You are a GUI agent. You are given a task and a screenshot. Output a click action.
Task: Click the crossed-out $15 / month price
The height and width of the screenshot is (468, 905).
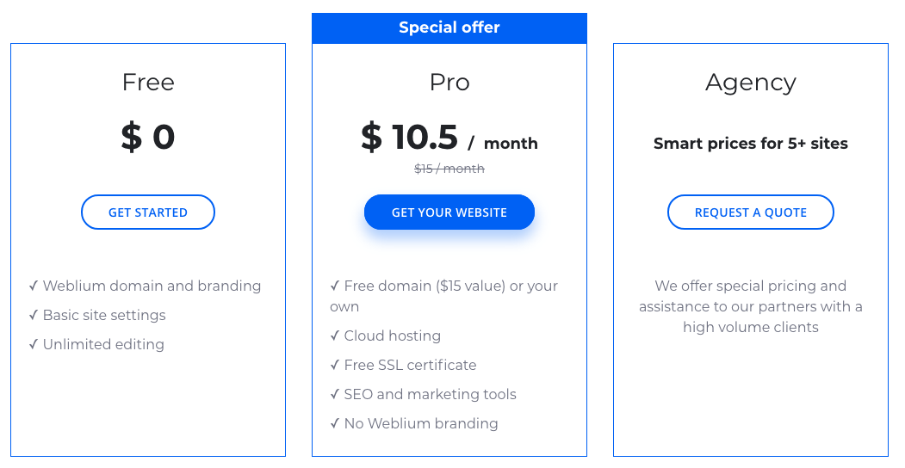pos(449,169)
